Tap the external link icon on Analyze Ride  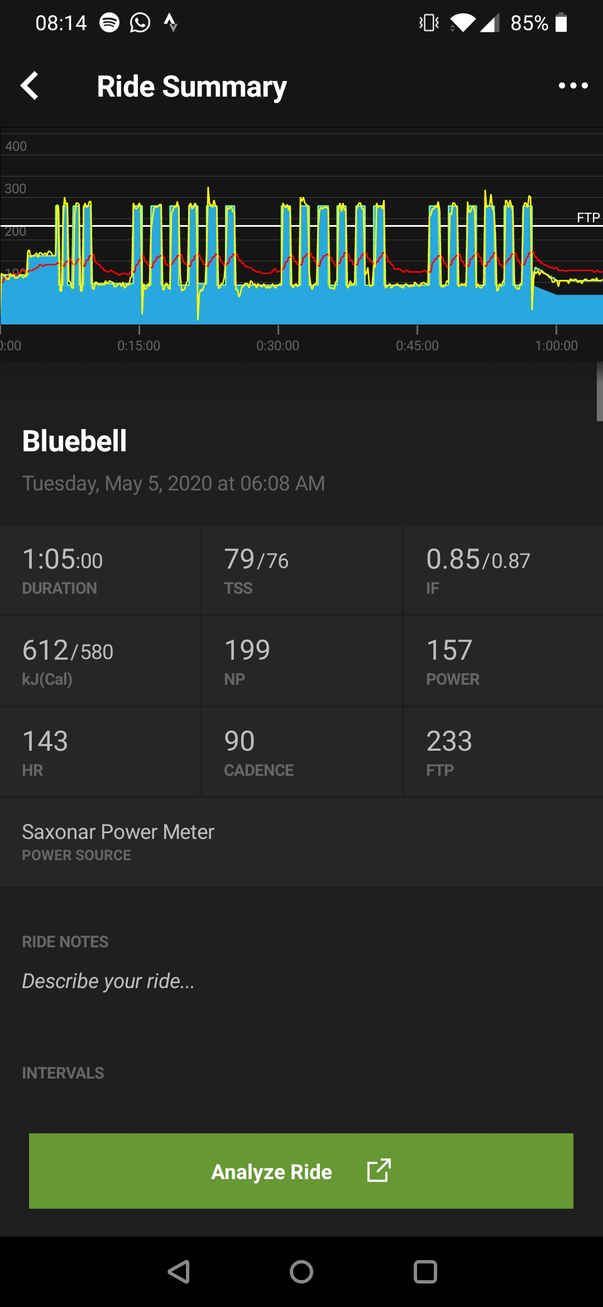pos(379,1171)
